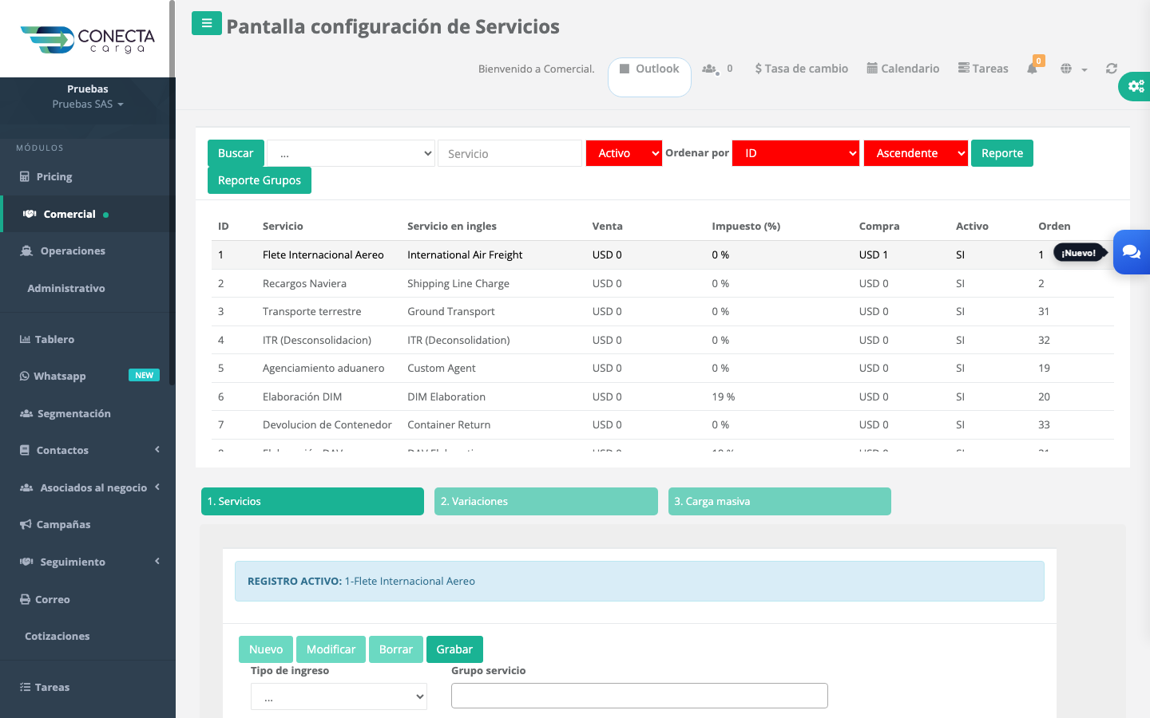Image resolution: width=1150 pixels, height=718 pixels.
Task: Toggle the sidebar hamburger menu button
Action: pyautogui.click(x=207, y=23)
